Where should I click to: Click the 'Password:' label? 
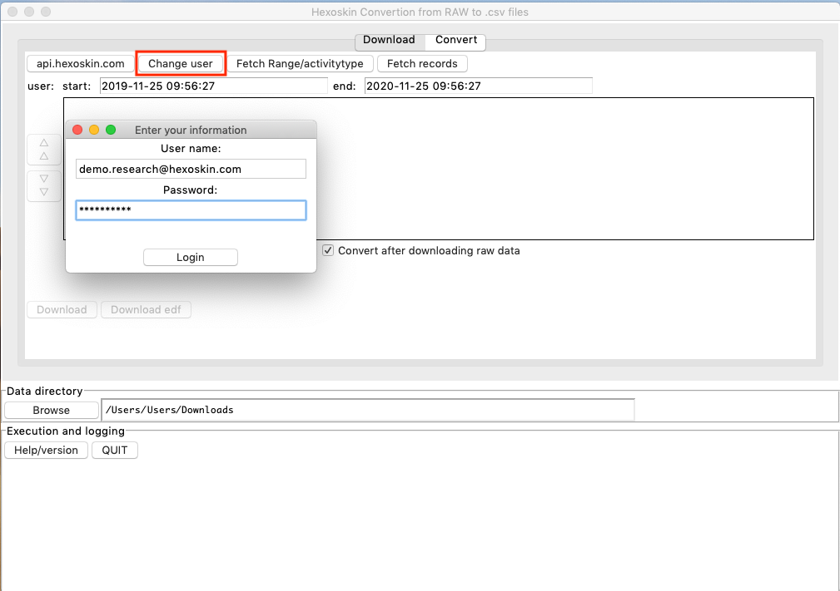click(190, 190)
